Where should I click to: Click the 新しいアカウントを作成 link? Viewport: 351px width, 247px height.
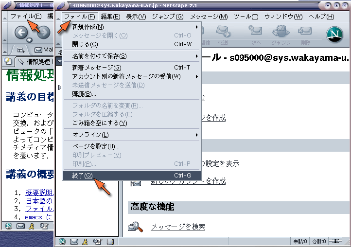[188, 181]
